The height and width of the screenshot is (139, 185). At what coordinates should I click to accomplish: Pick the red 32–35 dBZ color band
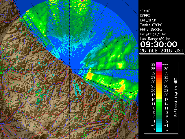tap(159, 73)
